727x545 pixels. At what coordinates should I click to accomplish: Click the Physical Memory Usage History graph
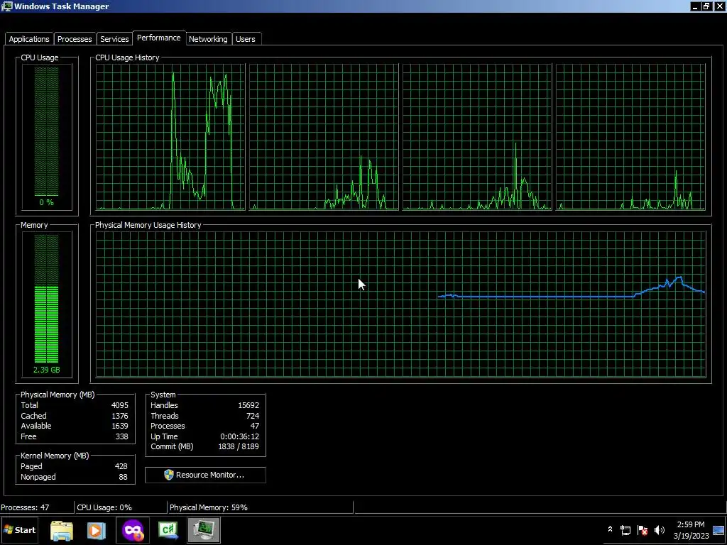pos(400,304)
